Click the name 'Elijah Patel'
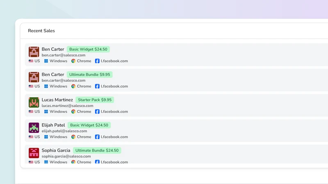328x184 pixels. [53, 125]
